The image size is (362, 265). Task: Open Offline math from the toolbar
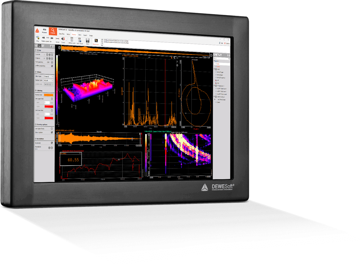(x=72, y=40)
